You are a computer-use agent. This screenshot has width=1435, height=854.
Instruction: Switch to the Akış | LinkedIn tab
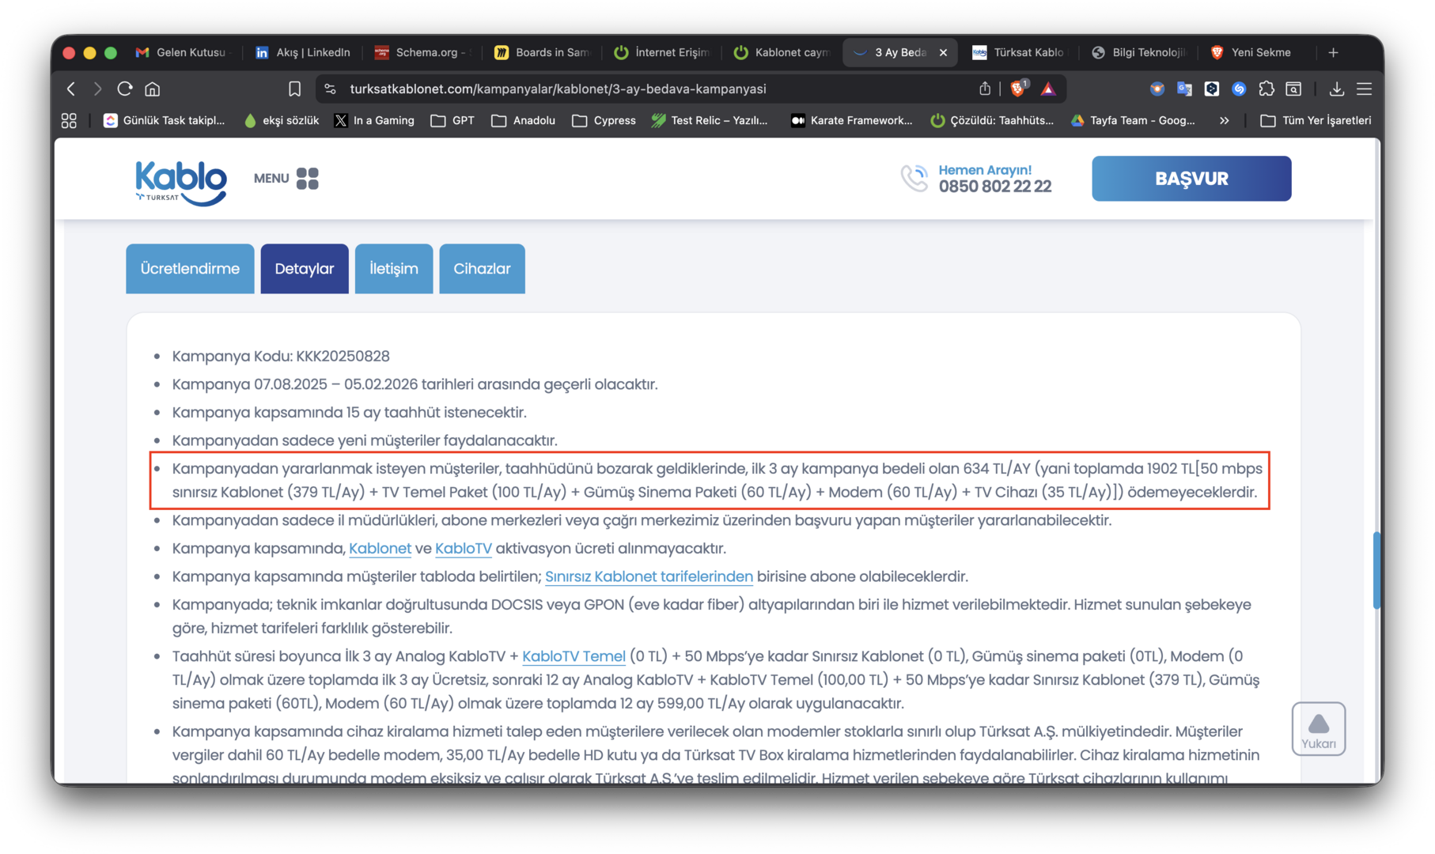tap(304, 52)
